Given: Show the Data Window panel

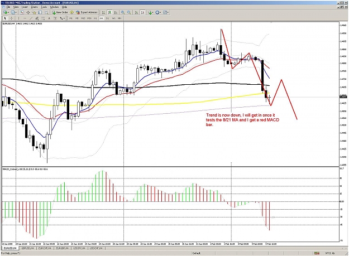Looking at the screenshot, I should point(28,12).
